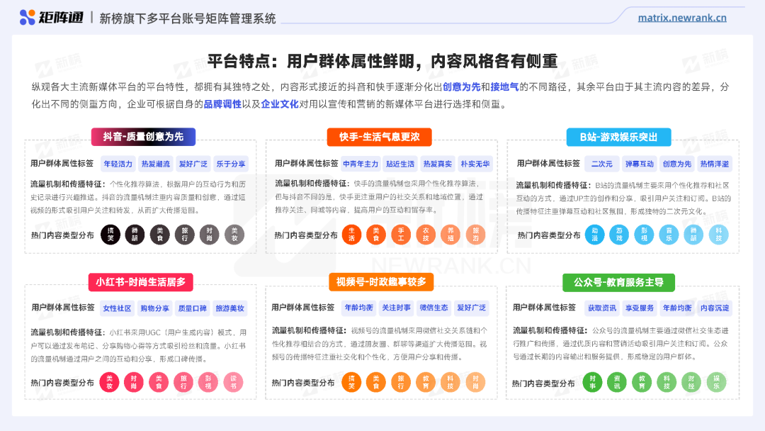Select the 教育 circle in the 视频号 card
The image size is (765, 431).
pos(426,382)
